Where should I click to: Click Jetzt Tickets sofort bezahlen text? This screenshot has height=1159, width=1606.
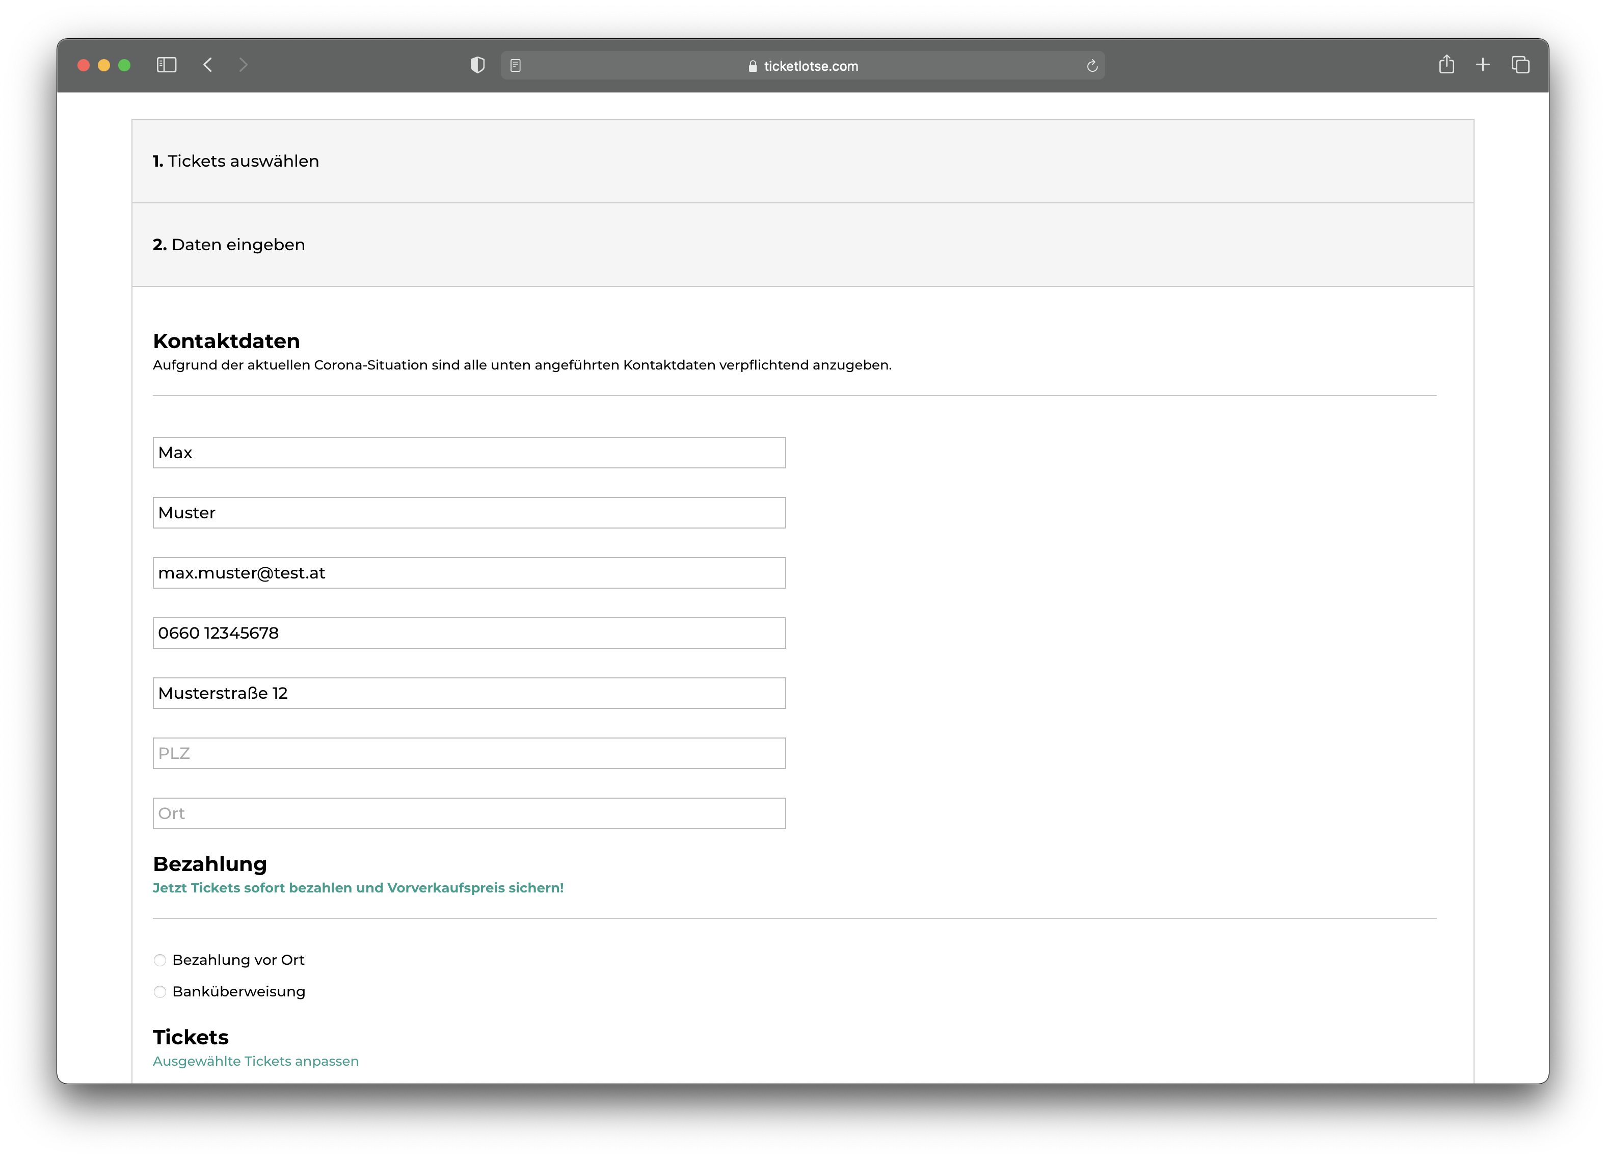[358, 888]
